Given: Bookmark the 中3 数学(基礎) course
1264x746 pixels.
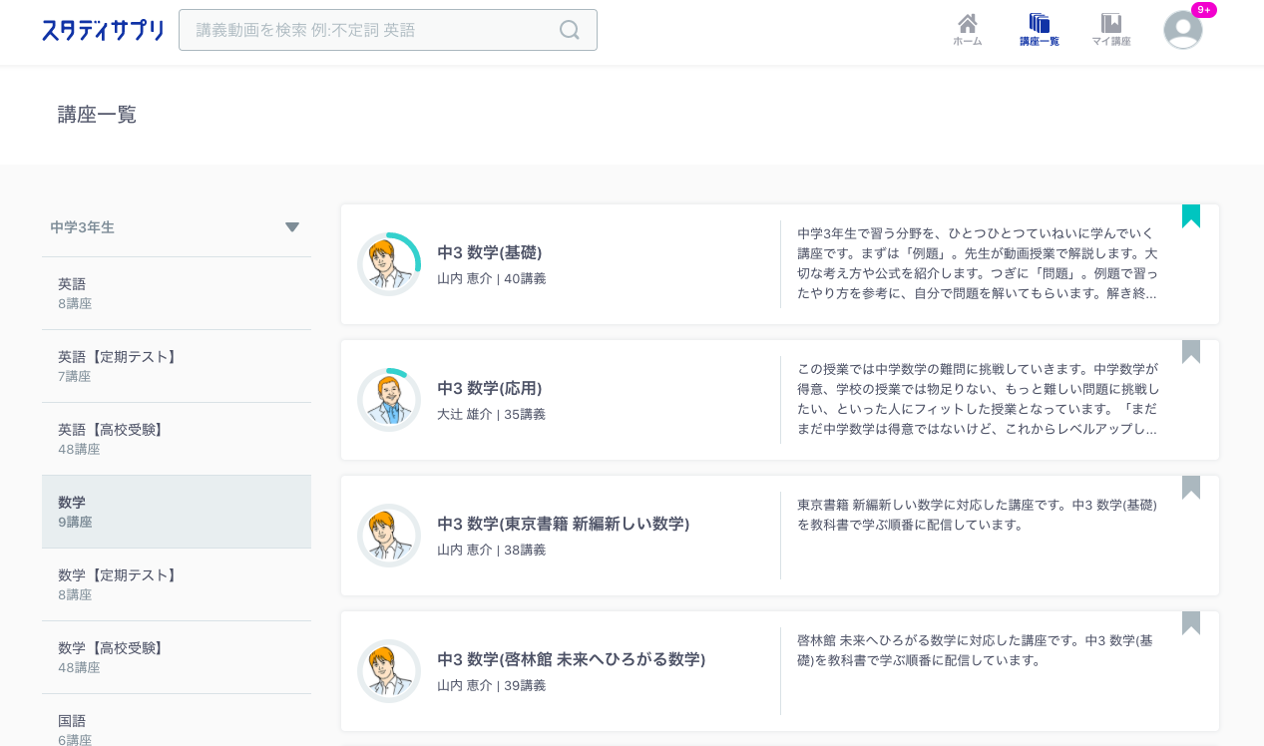Looking at the screenshot, I should (1191, 214).
